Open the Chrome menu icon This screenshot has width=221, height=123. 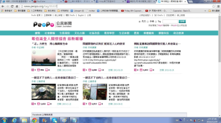(x=218, y=6)
